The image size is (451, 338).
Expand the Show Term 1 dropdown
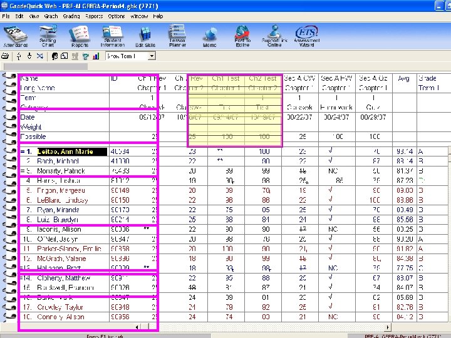(151, 56)
